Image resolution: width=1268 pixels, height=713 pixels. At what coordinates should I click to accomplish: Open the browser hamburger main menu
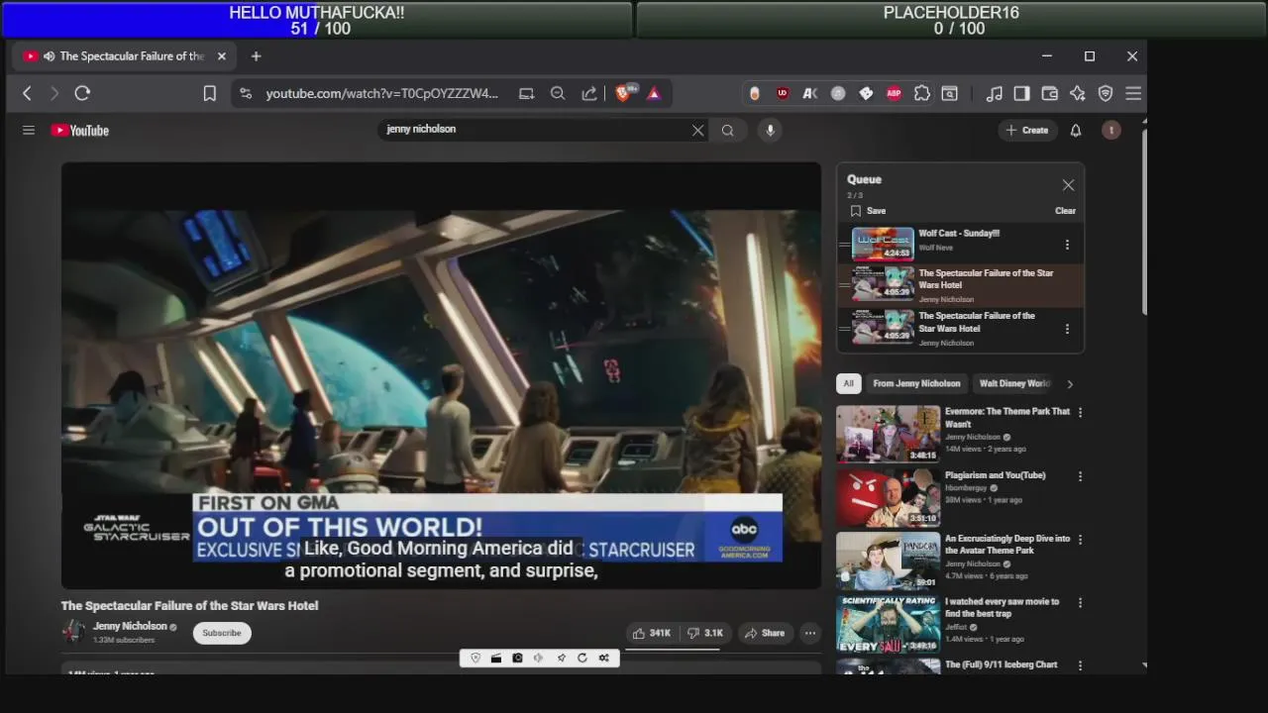pos(1133,93)
